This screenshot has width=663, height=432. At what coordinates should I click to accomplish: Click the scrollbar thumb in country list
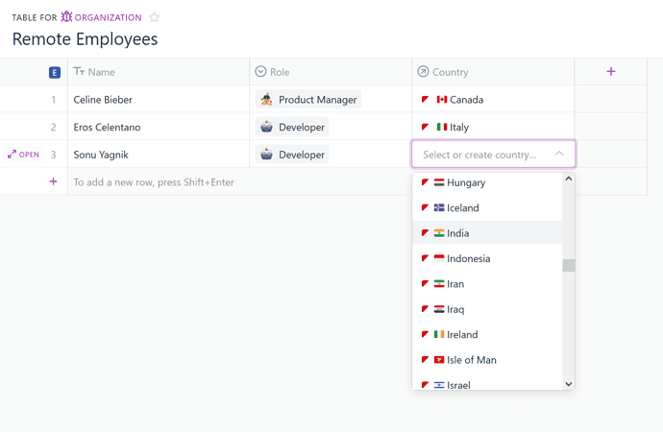coord(568,266)
